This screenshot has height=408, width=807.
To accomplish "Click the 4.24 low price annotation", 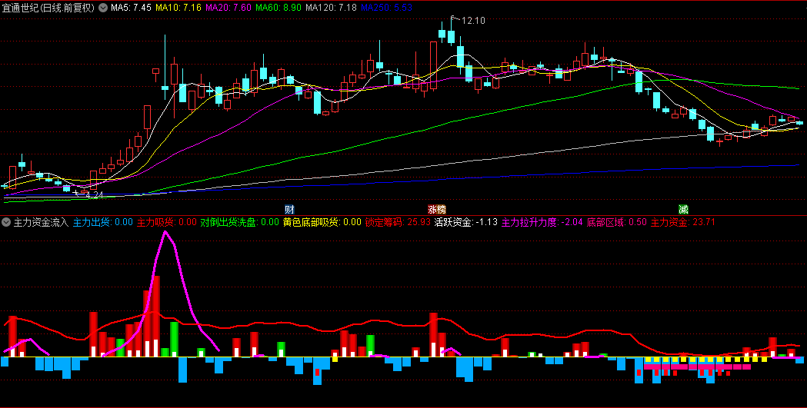I will tap(95, 195).
